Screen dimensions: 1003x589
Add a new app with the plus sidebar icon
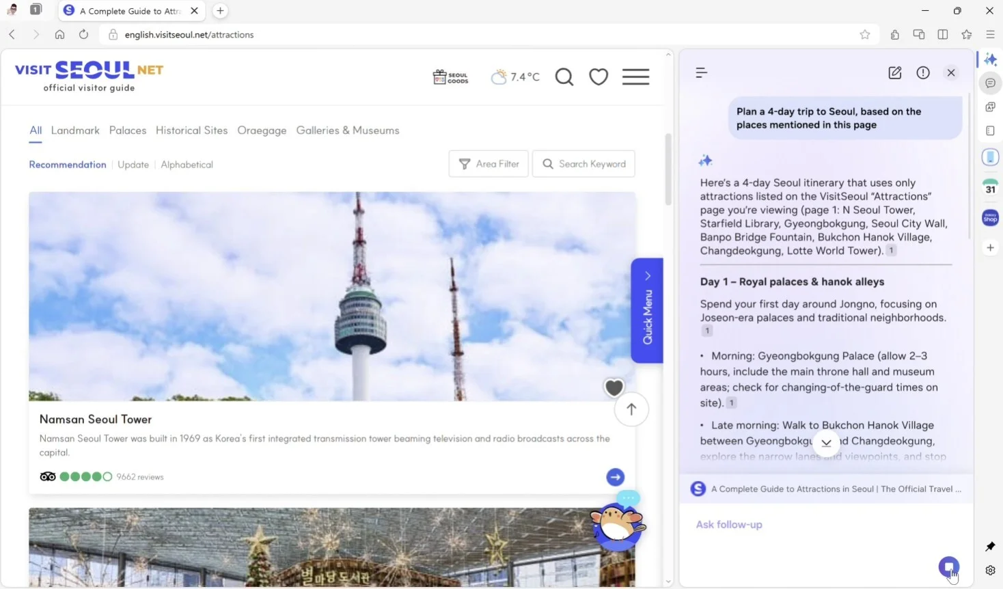click(x=990, y=247)
